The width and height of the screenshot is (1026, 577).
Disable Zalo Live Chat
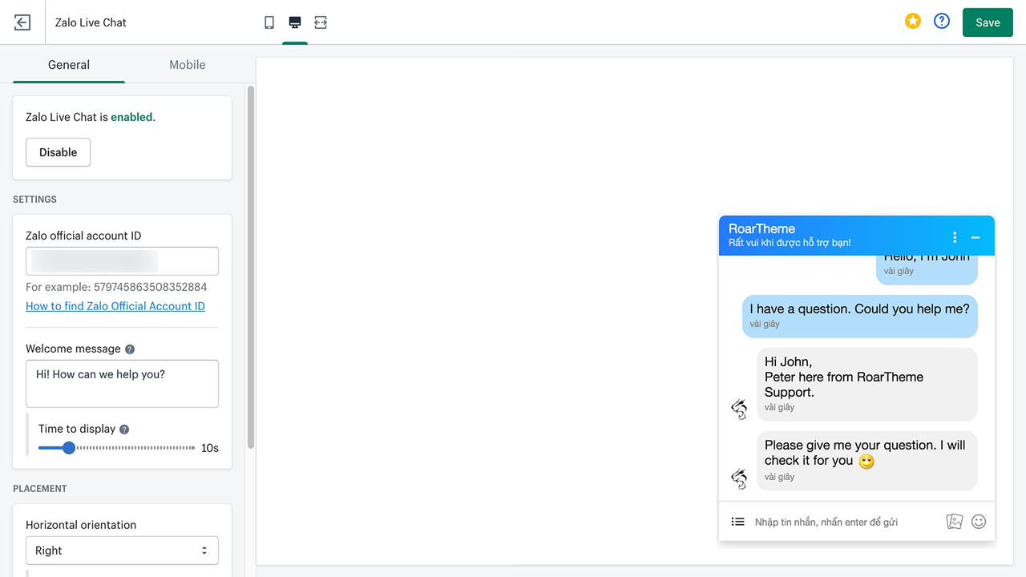coord(58,152)
